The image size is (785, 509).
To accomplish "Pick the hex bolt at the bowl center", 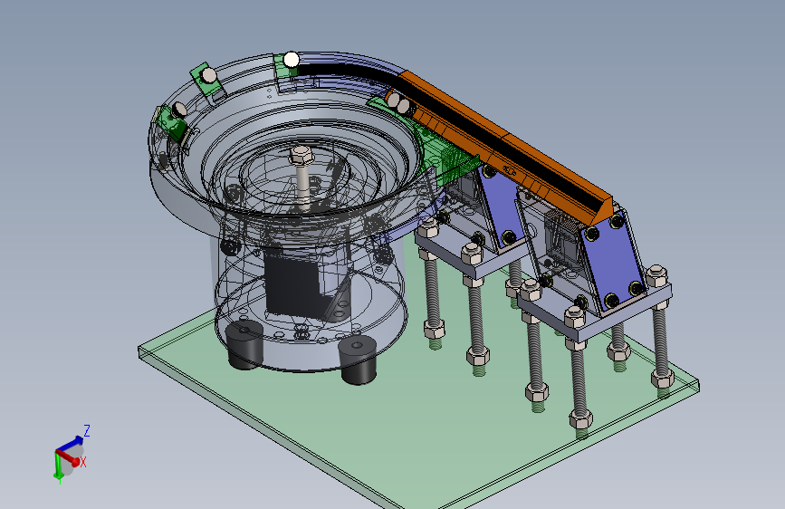I will tap(302, 177).
